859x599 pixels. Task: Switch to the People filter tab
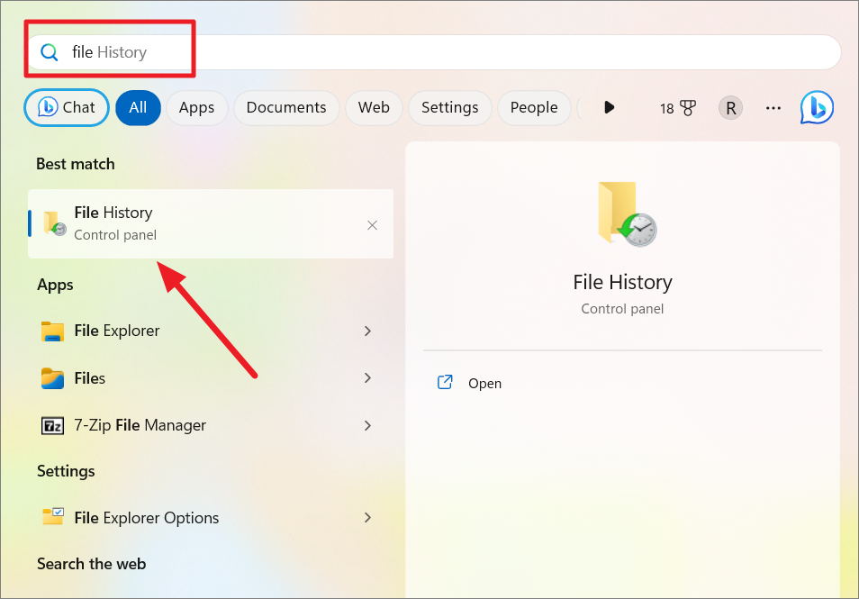click(x=534, y=107)
